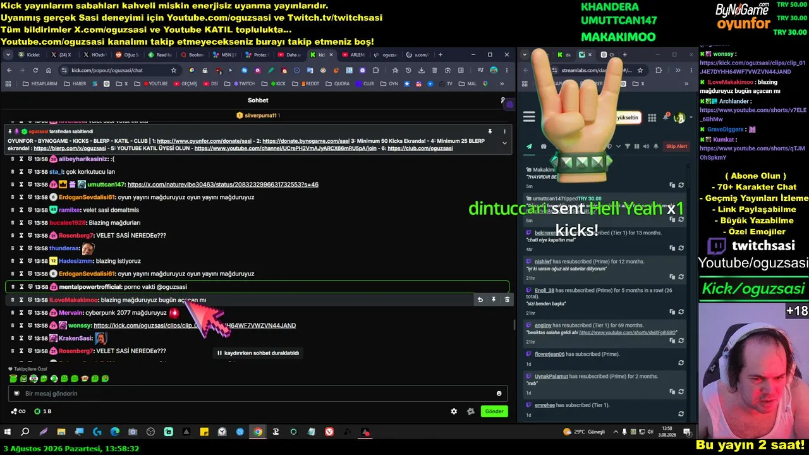Click the green Gönder send button
The image size is (809, 455).
pos(494,411)
